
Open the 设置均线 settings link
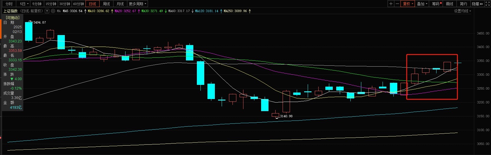[x=462, y=11]
